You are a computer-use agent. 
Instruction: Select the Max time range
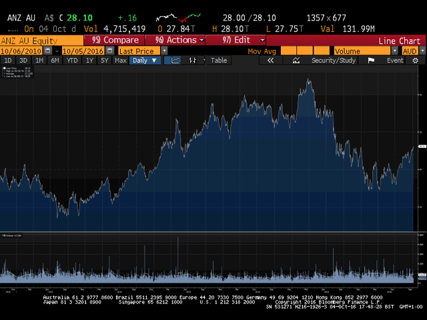pyautogui.click(x=120, y=61)
